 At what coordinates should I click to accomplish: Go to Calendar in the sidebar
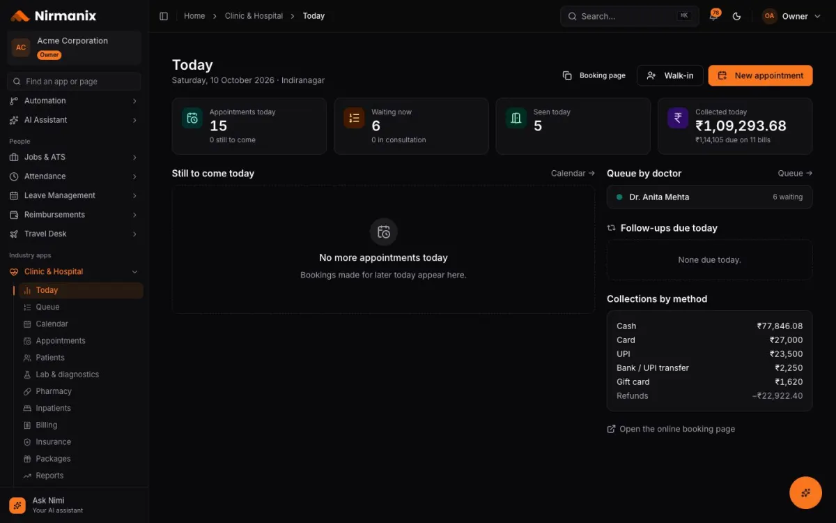click(x=81, y=324)
